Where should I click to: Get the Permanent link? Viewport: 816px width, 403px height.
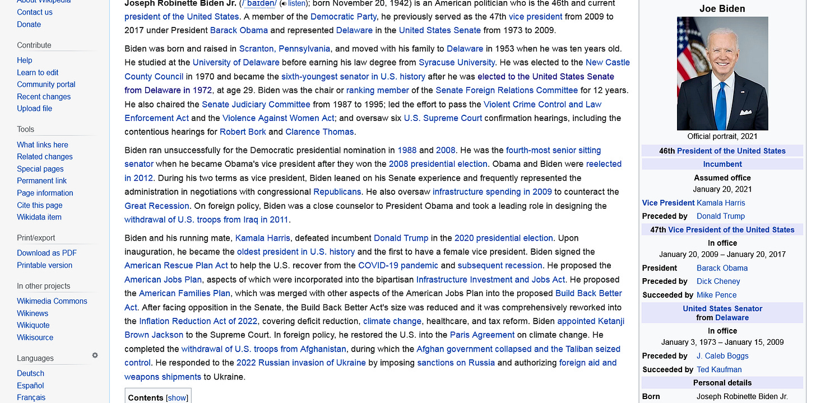coord(41,180)
